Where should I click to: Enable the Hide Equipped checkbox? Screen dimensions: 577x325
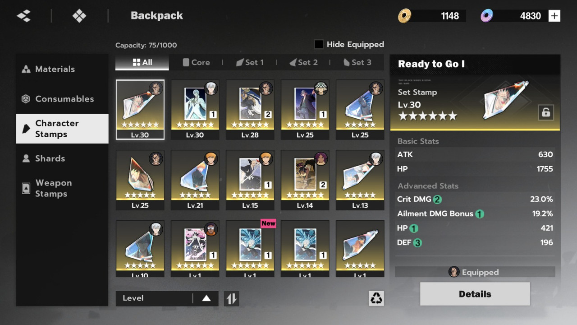point(319,44)
